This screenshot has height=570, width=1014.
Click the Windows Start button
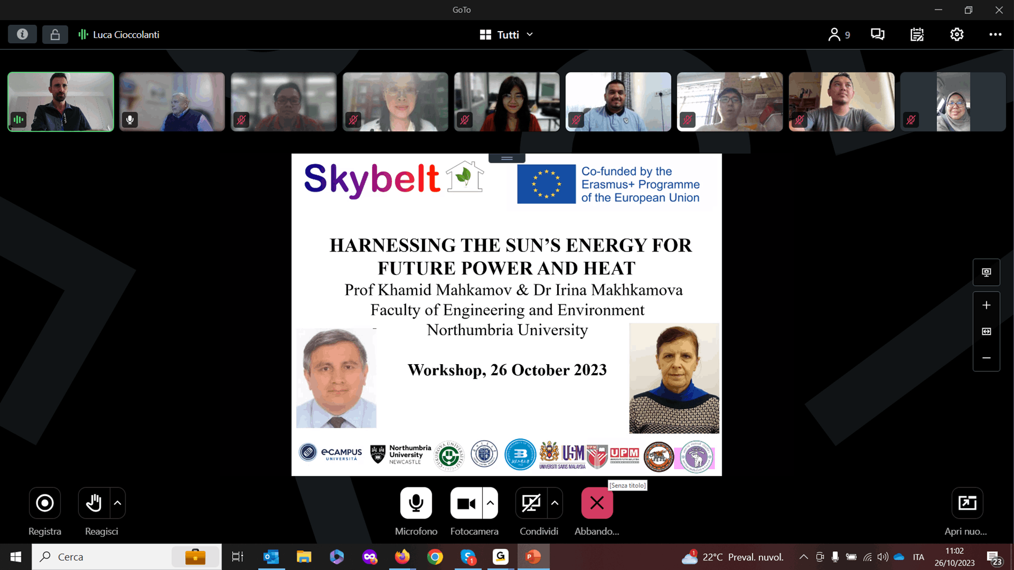(x=16, y=557)
